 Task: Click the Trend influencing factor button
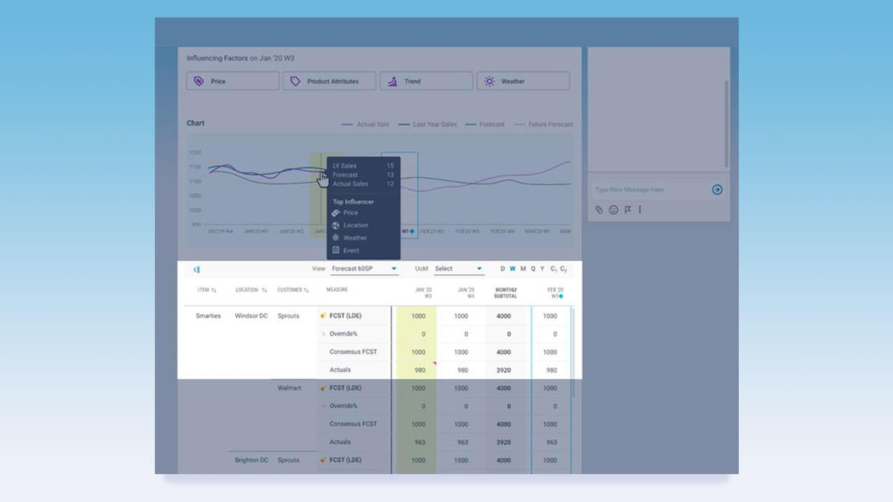[426, 81]
